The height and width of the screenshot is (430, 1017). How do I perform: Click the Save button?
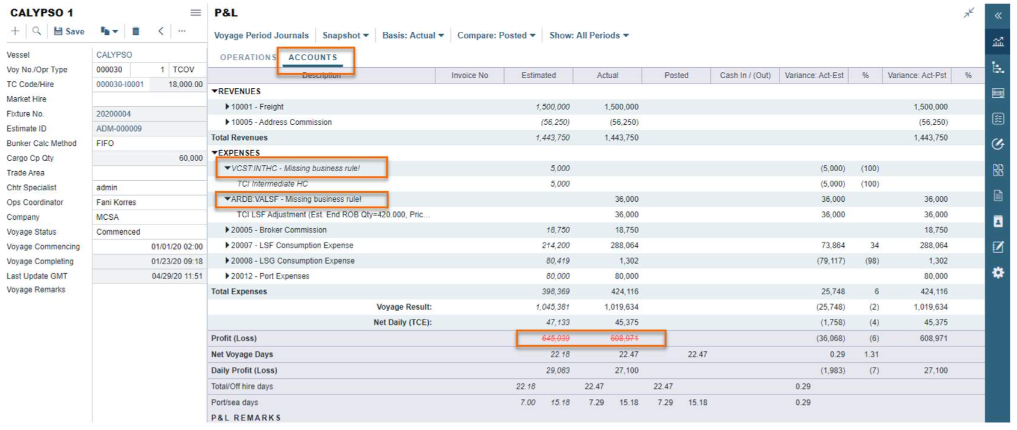click(69, 31)
